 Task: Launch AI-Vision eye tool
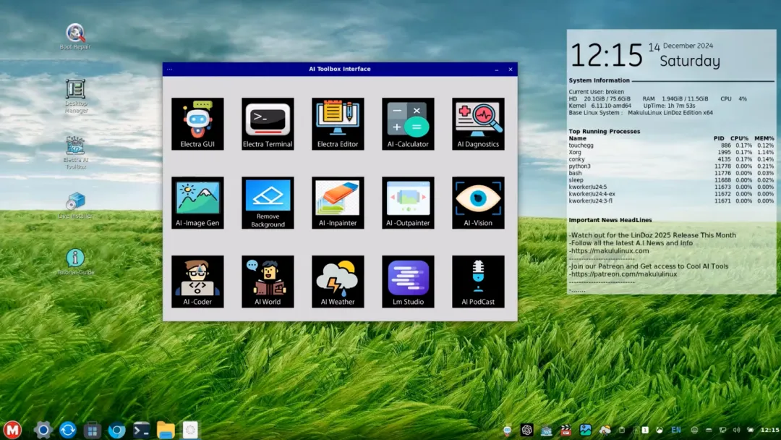coord(478,203)
